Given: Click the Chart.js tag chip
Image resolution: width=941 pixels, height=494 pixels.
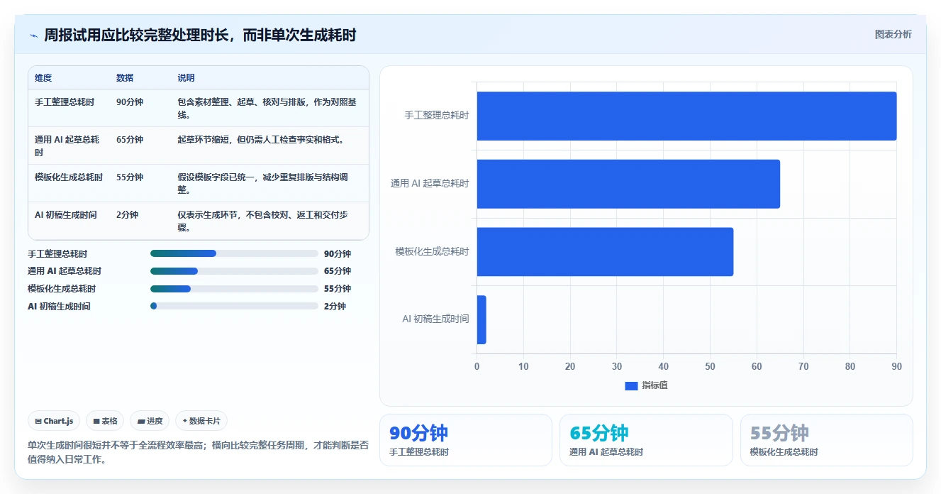Looking at the screenshot, I should 55,421.
